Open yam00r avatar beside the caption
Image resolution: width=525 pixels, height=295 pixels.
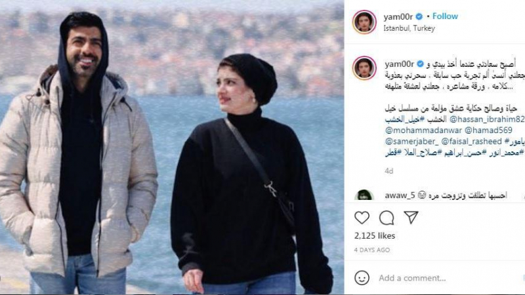pyautogui.click(x=364, y=68)
